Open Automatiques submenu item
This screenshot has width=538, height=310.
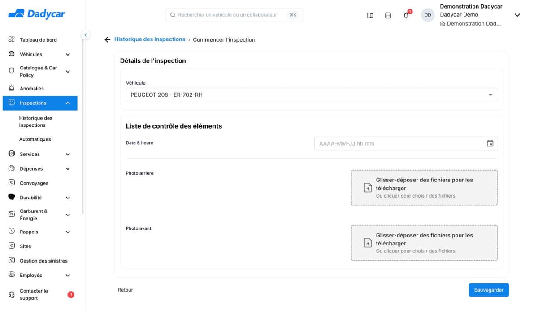click(x=35, y=139)
